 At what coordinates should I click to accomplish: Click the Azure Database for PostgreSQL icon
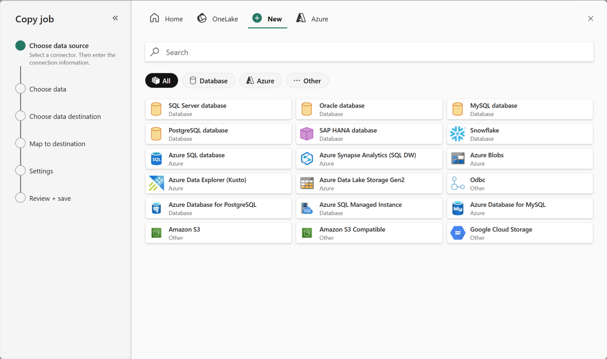(156, 208)
